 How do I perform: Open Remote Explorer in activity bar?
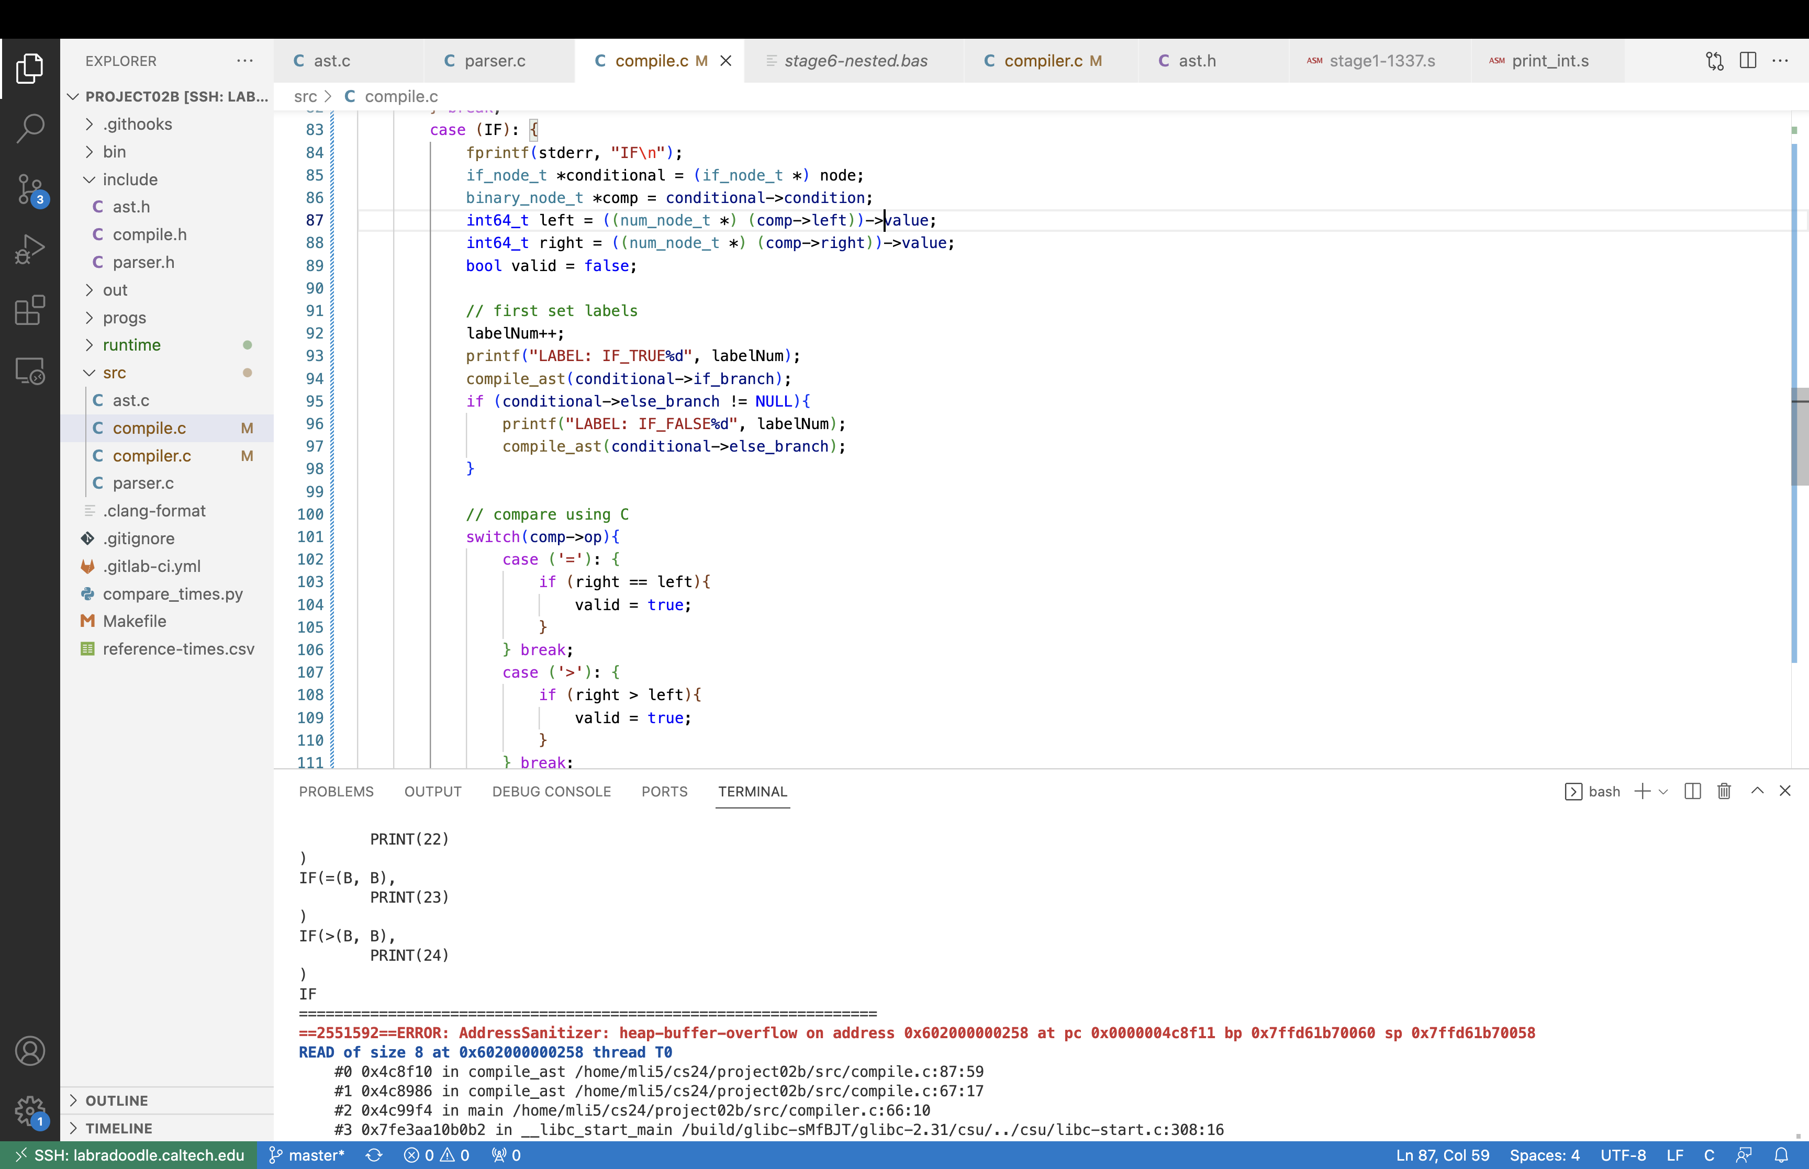pyautogui.click(x=30, y=370)
